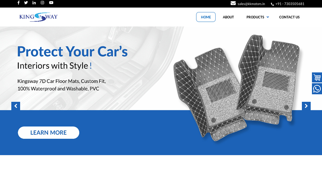Click the sales@kkmotors.in email link
The height and width of the screenshot is (181, 322).
pos(251,4)
